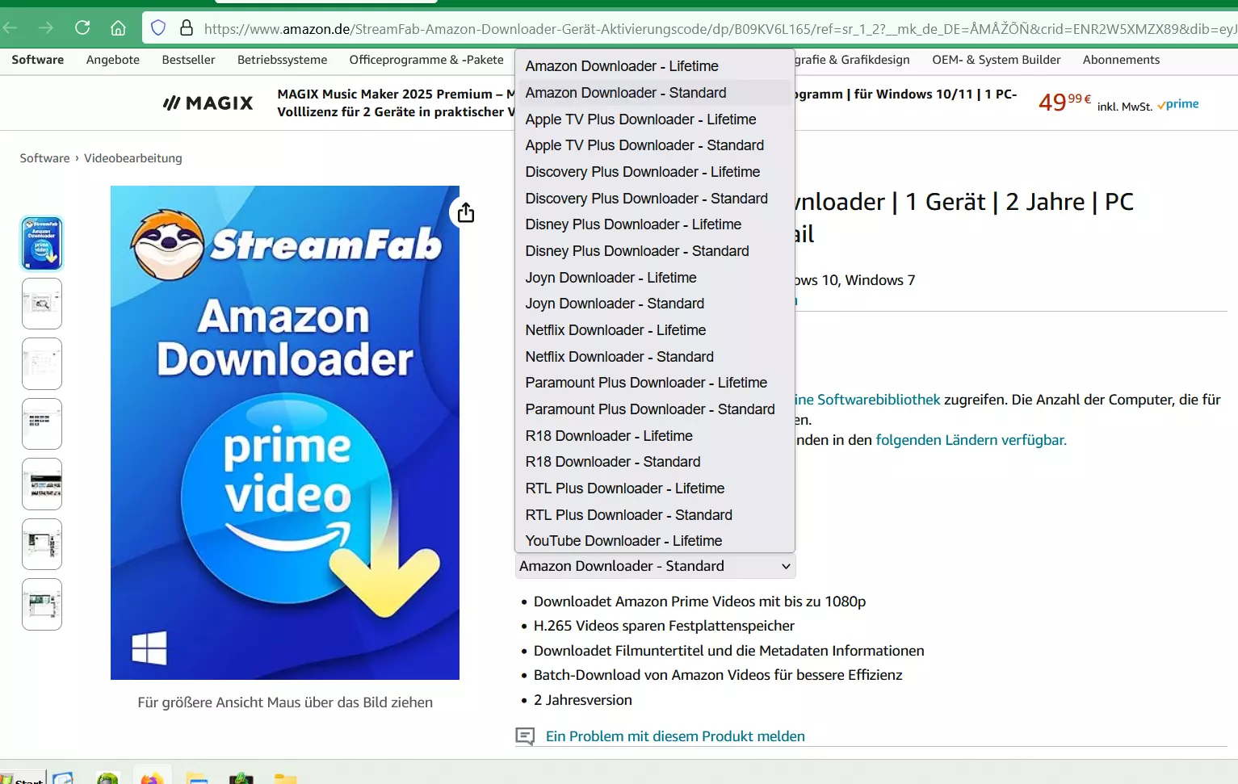Screen dimensions: 1238x784
Task: Show sixth product image thumbnail
Action: (x=42, y=544)
